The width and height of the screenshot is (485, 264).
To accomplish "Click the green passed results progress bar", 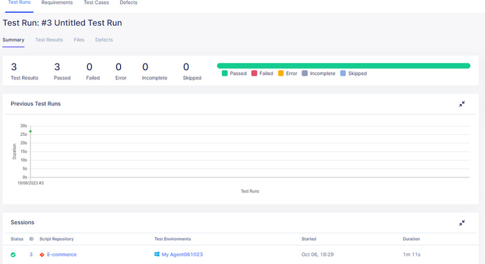I will tap(344, 66).
